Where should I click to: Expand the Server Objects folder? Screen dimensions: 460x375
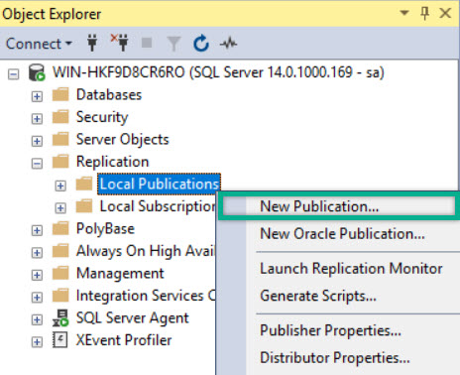pyautogui.click(x=37, y=141)
